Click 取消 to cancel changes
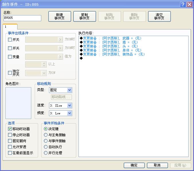Image resolution: width=194 pixels, height=171 pixels. click(157, 165)
